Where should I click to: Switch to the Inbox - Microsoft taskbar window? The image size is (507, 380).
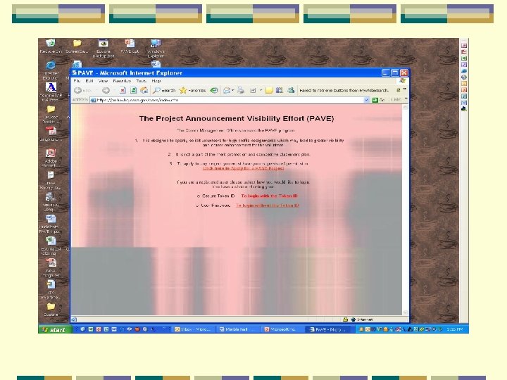pos(193,329)
